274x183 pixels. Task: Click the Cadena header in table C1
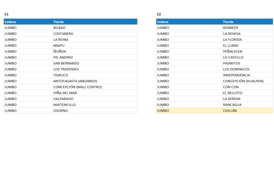click(x=10, y=22)
